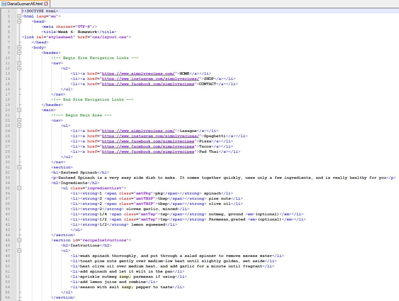Click the simplyrecipes.com URL in the HOME link

coord(138,73)
